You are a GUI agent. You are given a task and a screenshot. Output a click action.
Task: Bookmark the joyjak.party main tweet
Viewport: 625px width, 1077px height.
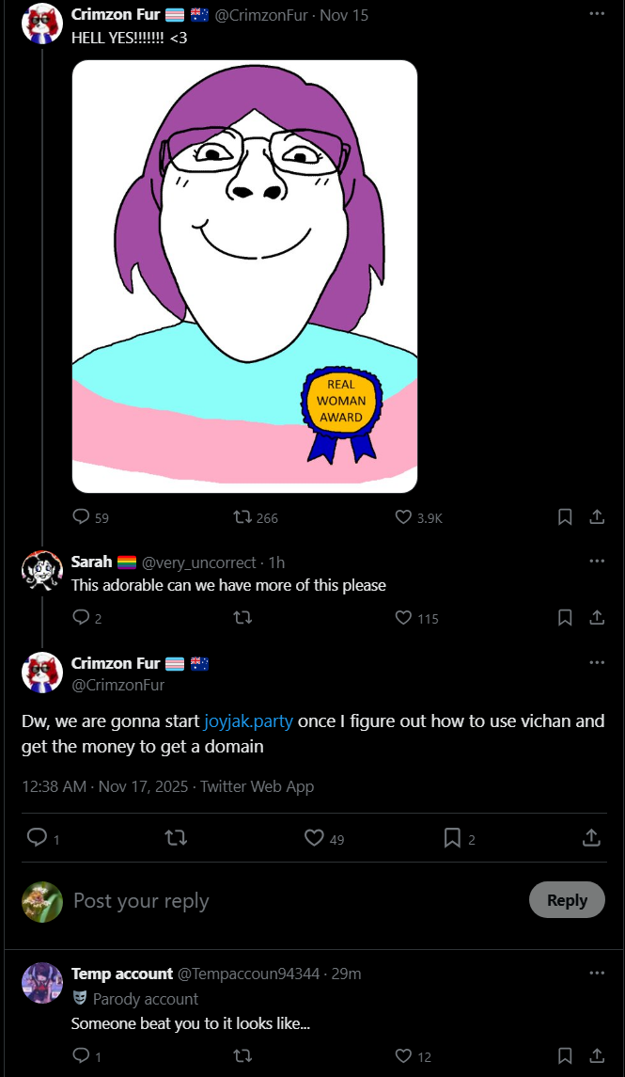pos(452,837)
